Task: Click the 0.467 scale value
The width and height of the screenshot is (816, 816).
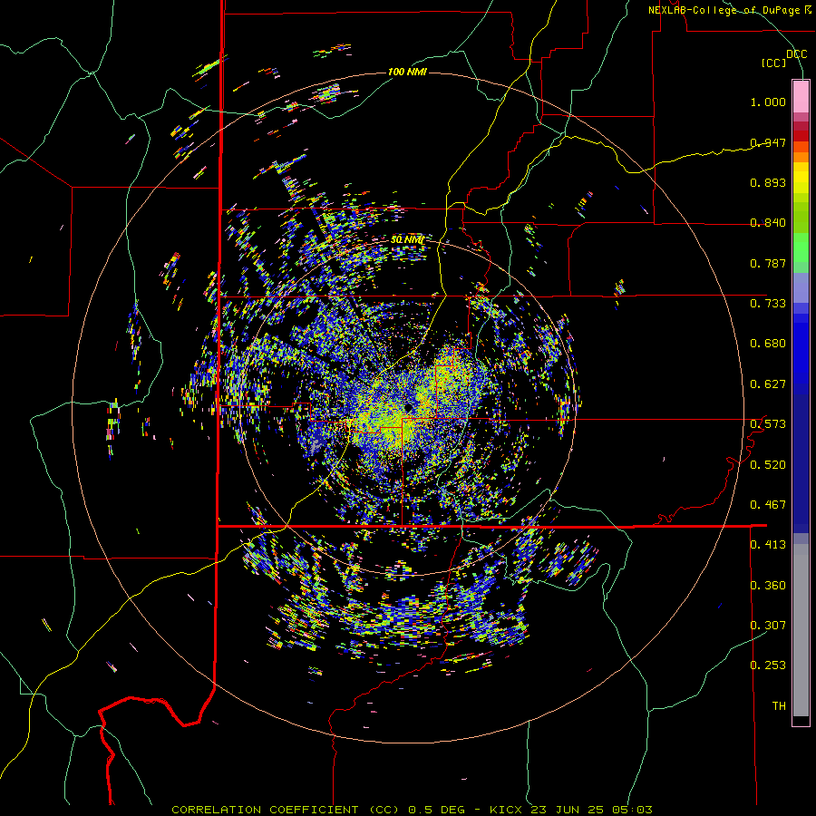Action: click(768, 504)
